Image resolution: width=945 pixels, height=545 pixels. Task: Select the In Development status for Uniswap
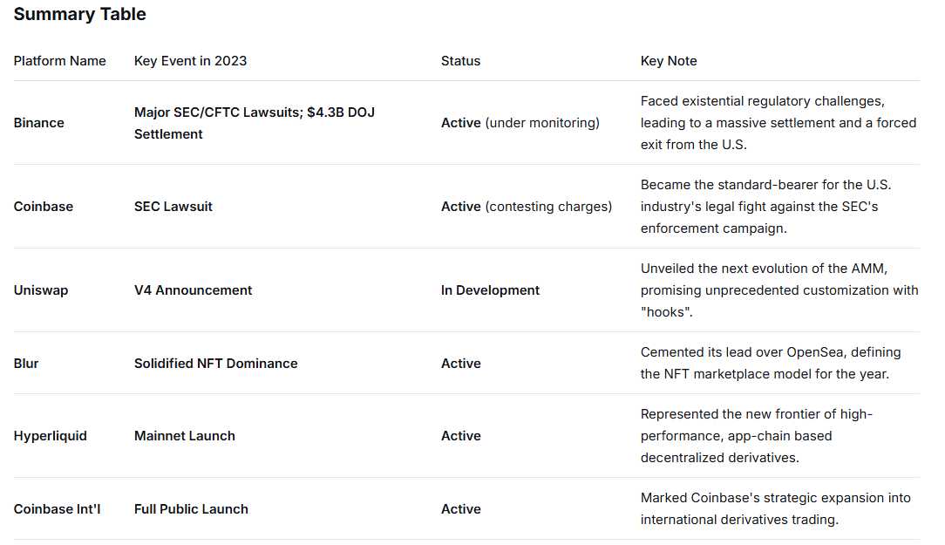coord(490,290)
